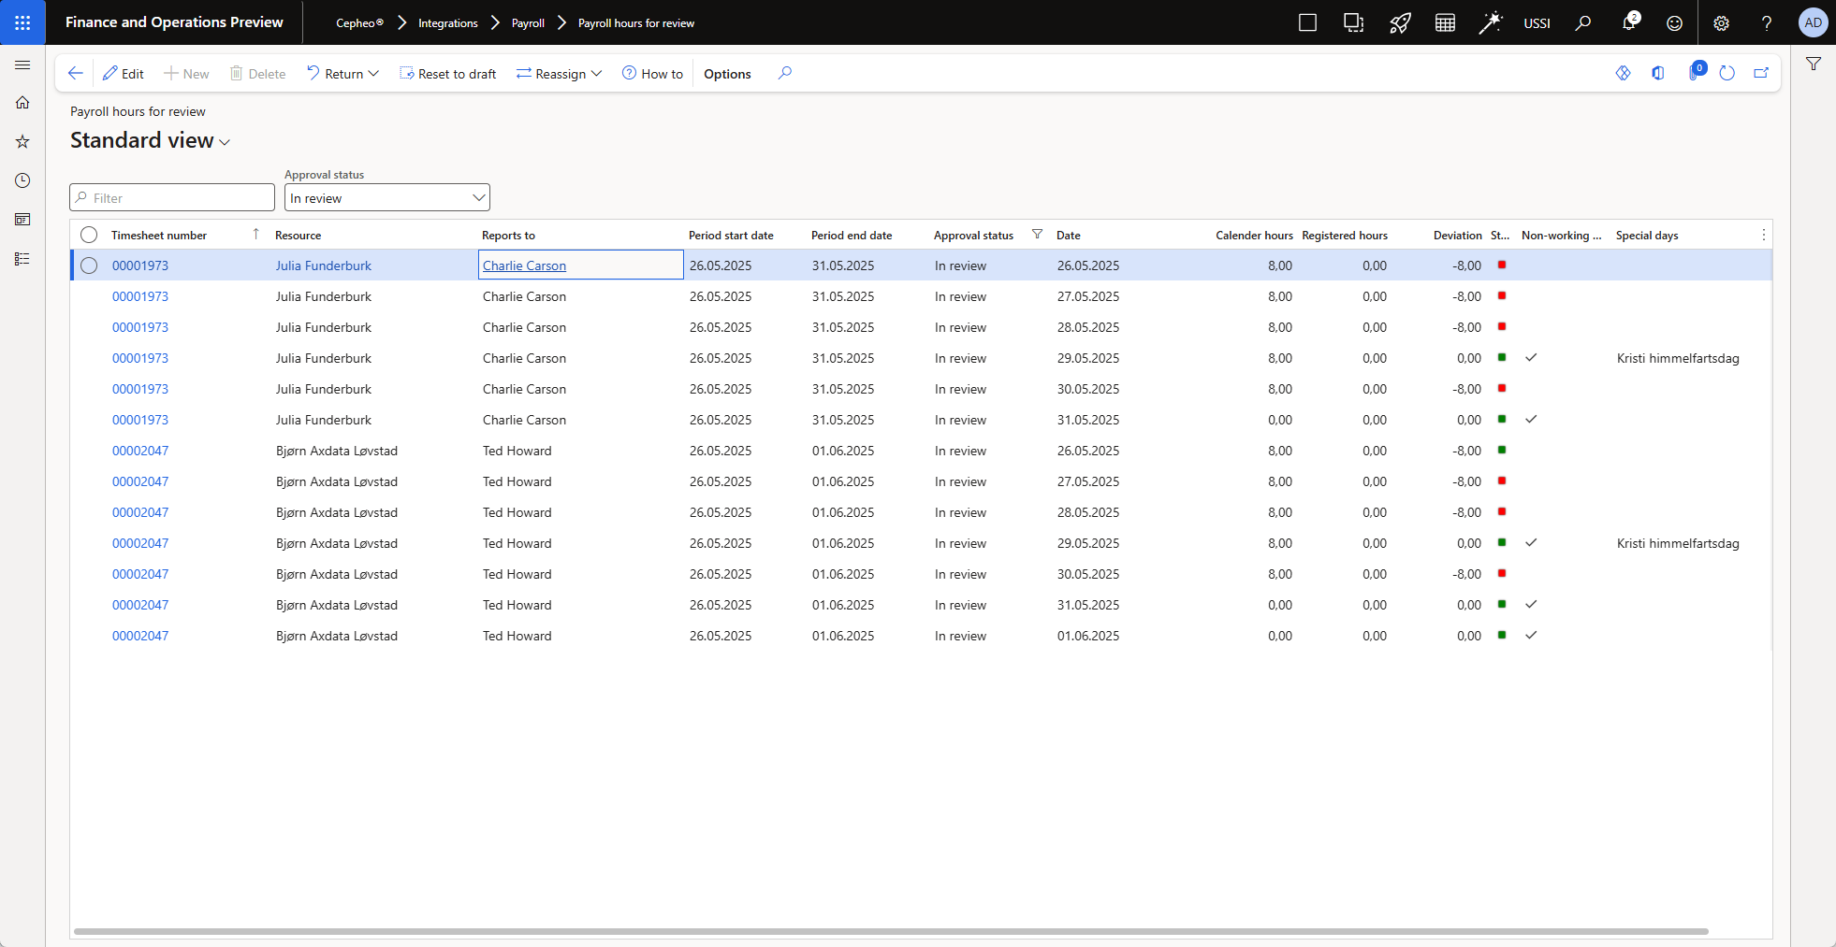Click the horizontal scrollbar at grid bottom
Image resolution: width=1836 pixels, height=947 pixels.
click(x=889, y=931)
